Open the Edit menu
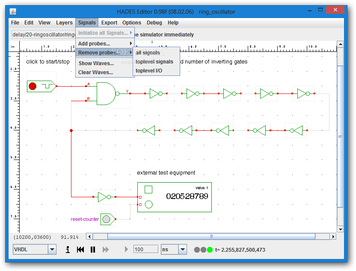 [29, 23]
